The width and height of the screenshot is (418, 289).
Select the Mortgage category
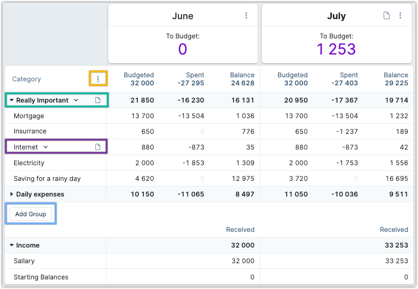[29, 116]
